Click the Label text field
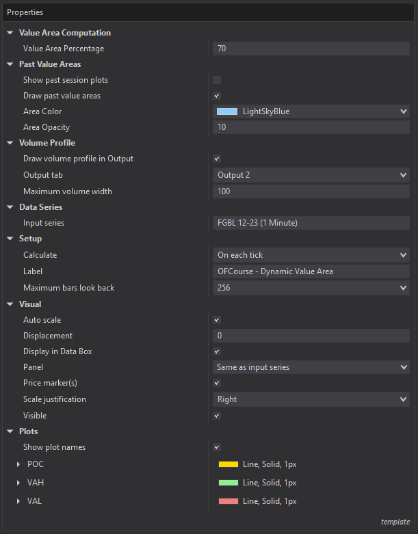Screen dimensions: 418x534 tap(311, 271)
